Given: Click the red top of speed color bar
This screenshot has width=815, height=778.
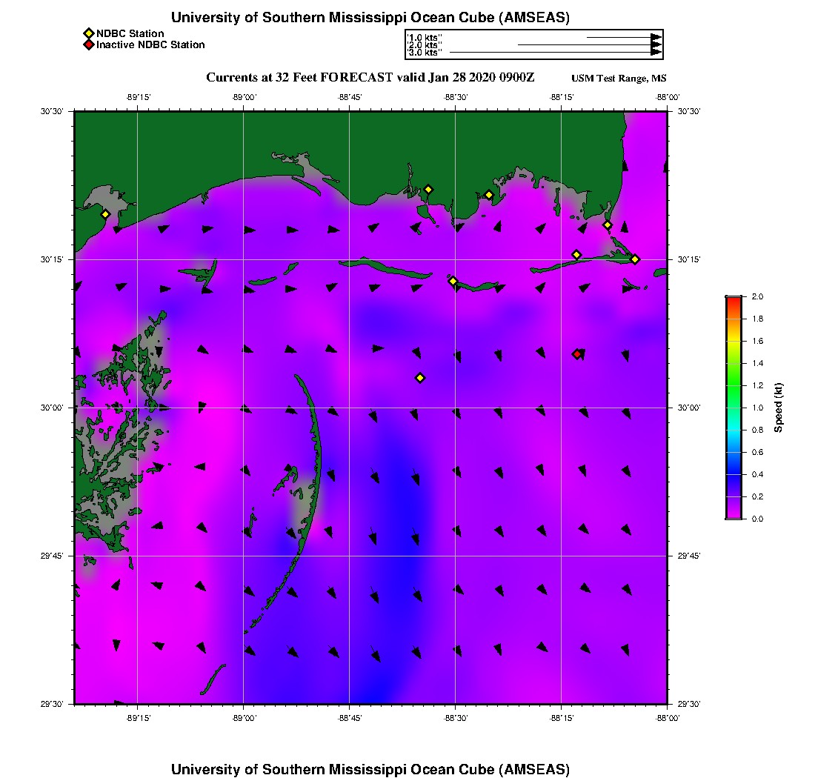Looking at the screenshot, I should tap(733, 299).
